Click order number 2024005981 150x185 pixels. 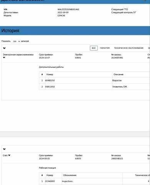click(117, 58)
